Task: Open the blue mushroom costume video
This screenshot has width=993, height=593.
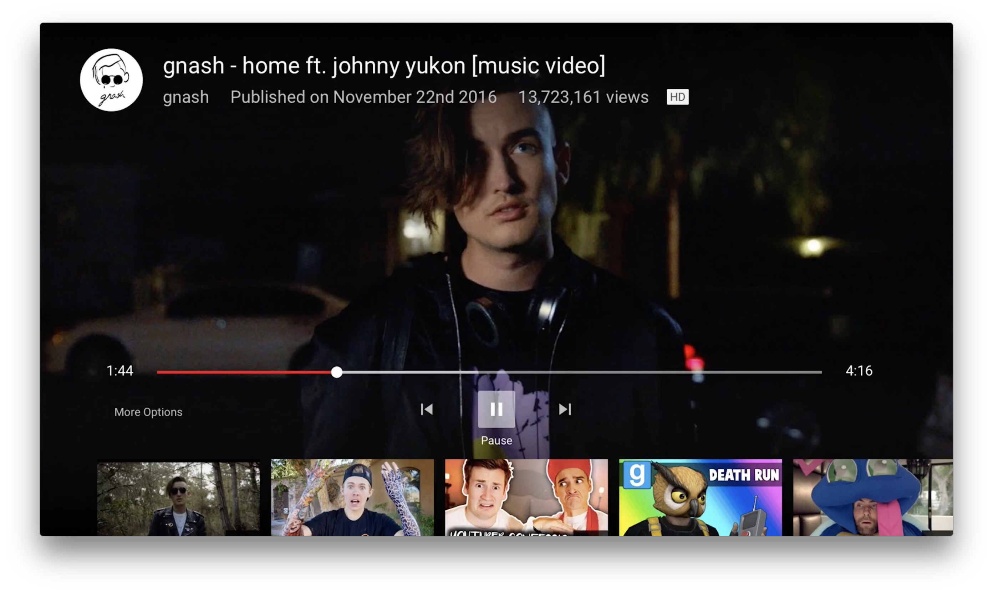Action: coord(873,498)
